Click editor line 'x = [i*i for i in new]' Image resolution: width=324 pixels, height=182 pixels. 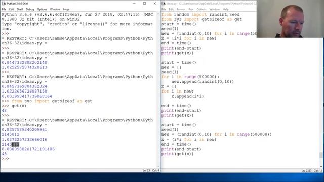[x=189, y=38]
